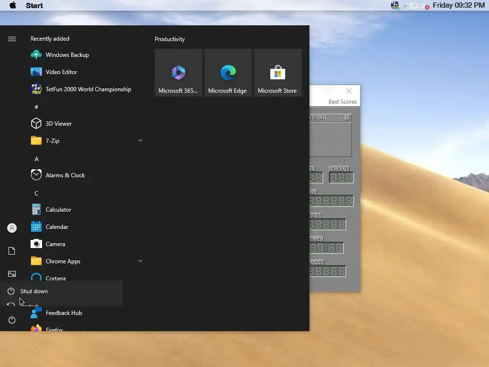Image resolution: width=489 pixels, height=367 pixels.
Task: Open Calculator app
Action: coord(87,210)
